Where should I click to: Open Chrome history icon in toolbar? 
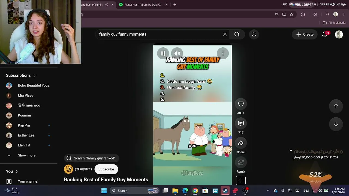click(x=315, y=14)
